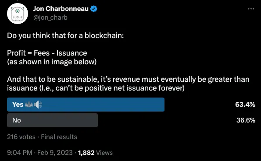
Task: Click the 'Profit = Fees - Issuance' line
Action: point(47,53)
